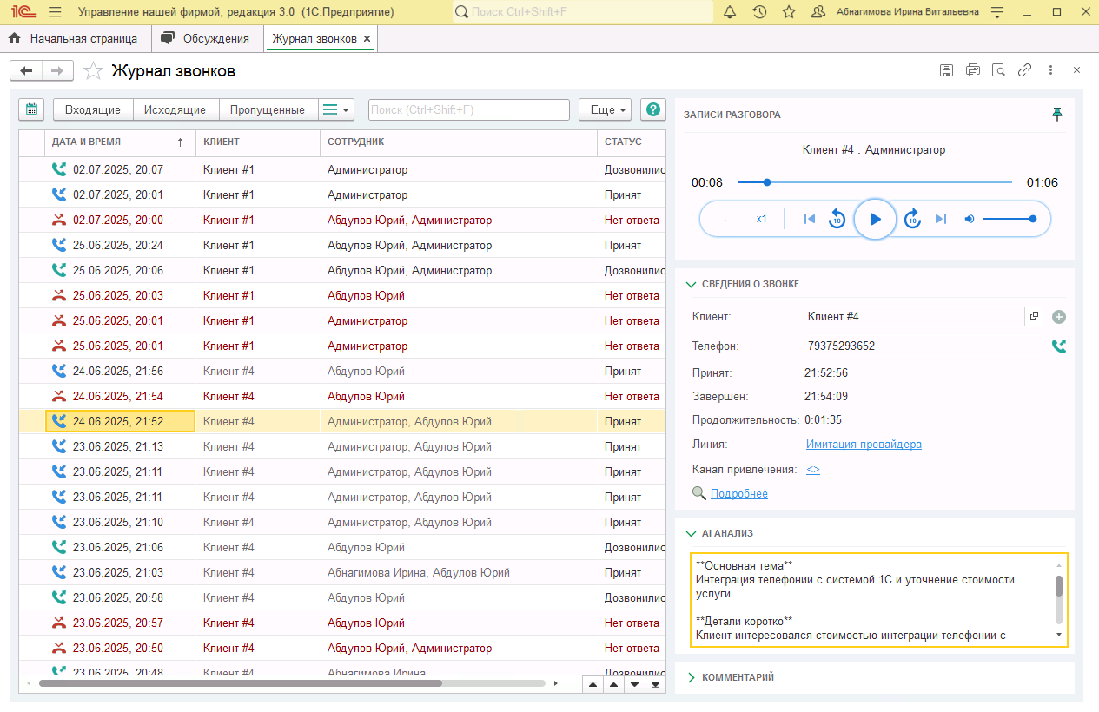Expand the Комментарий section
This screenshot has height=712, width=1099.
click(737, 677)
